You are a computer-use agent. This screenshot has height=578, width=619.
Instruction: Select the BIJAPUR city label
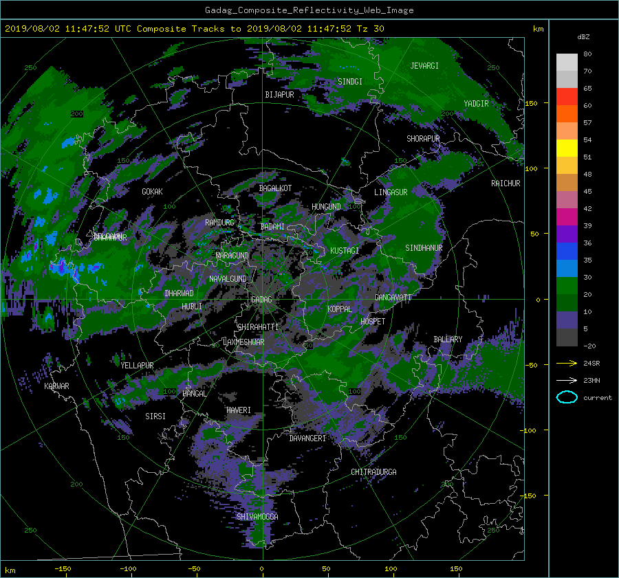click(x=279, y=95)
